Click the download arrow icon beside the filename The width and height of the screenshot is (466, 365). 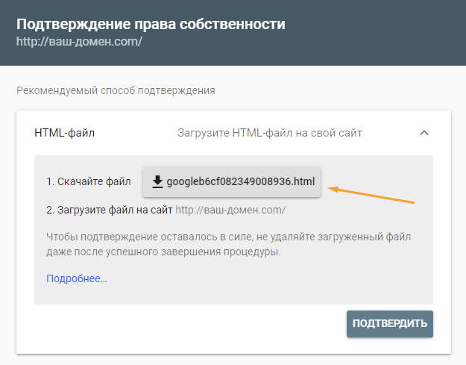coord(157,181)
